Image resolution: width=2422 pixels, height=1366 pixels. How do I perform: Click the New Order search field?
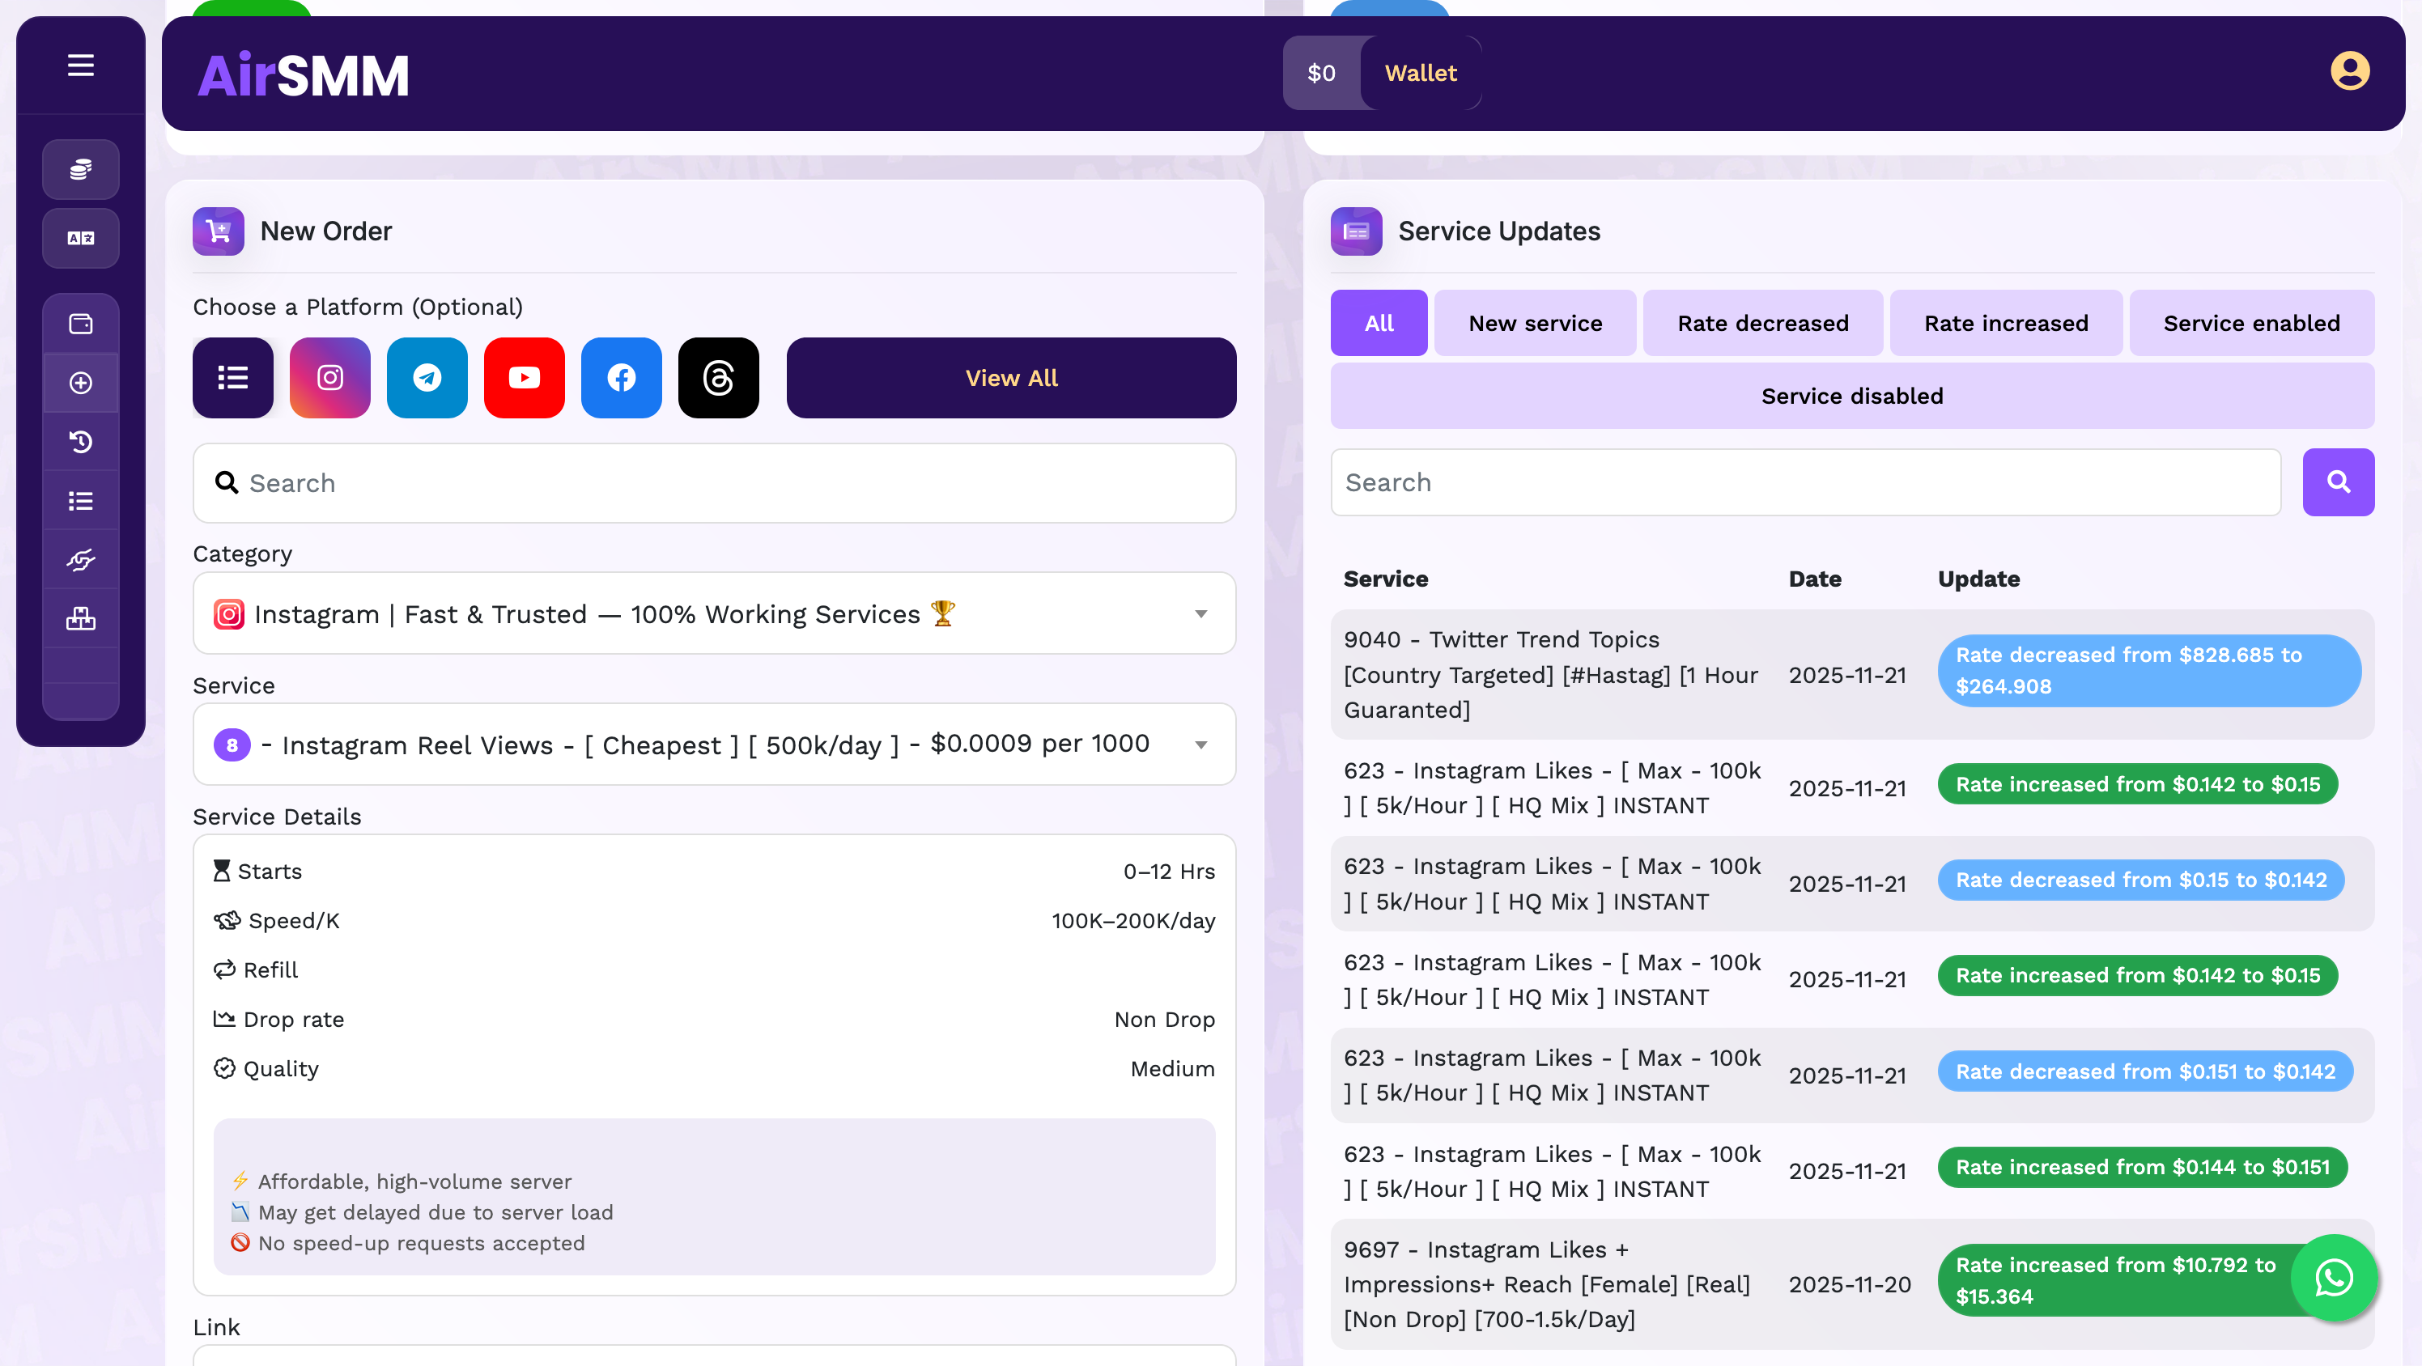click(x=714, y=483)
